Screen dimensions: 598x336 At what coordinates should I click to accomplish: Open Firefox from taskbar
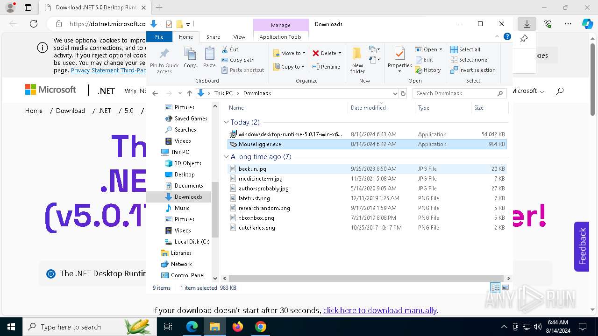[x=238, y=327]
